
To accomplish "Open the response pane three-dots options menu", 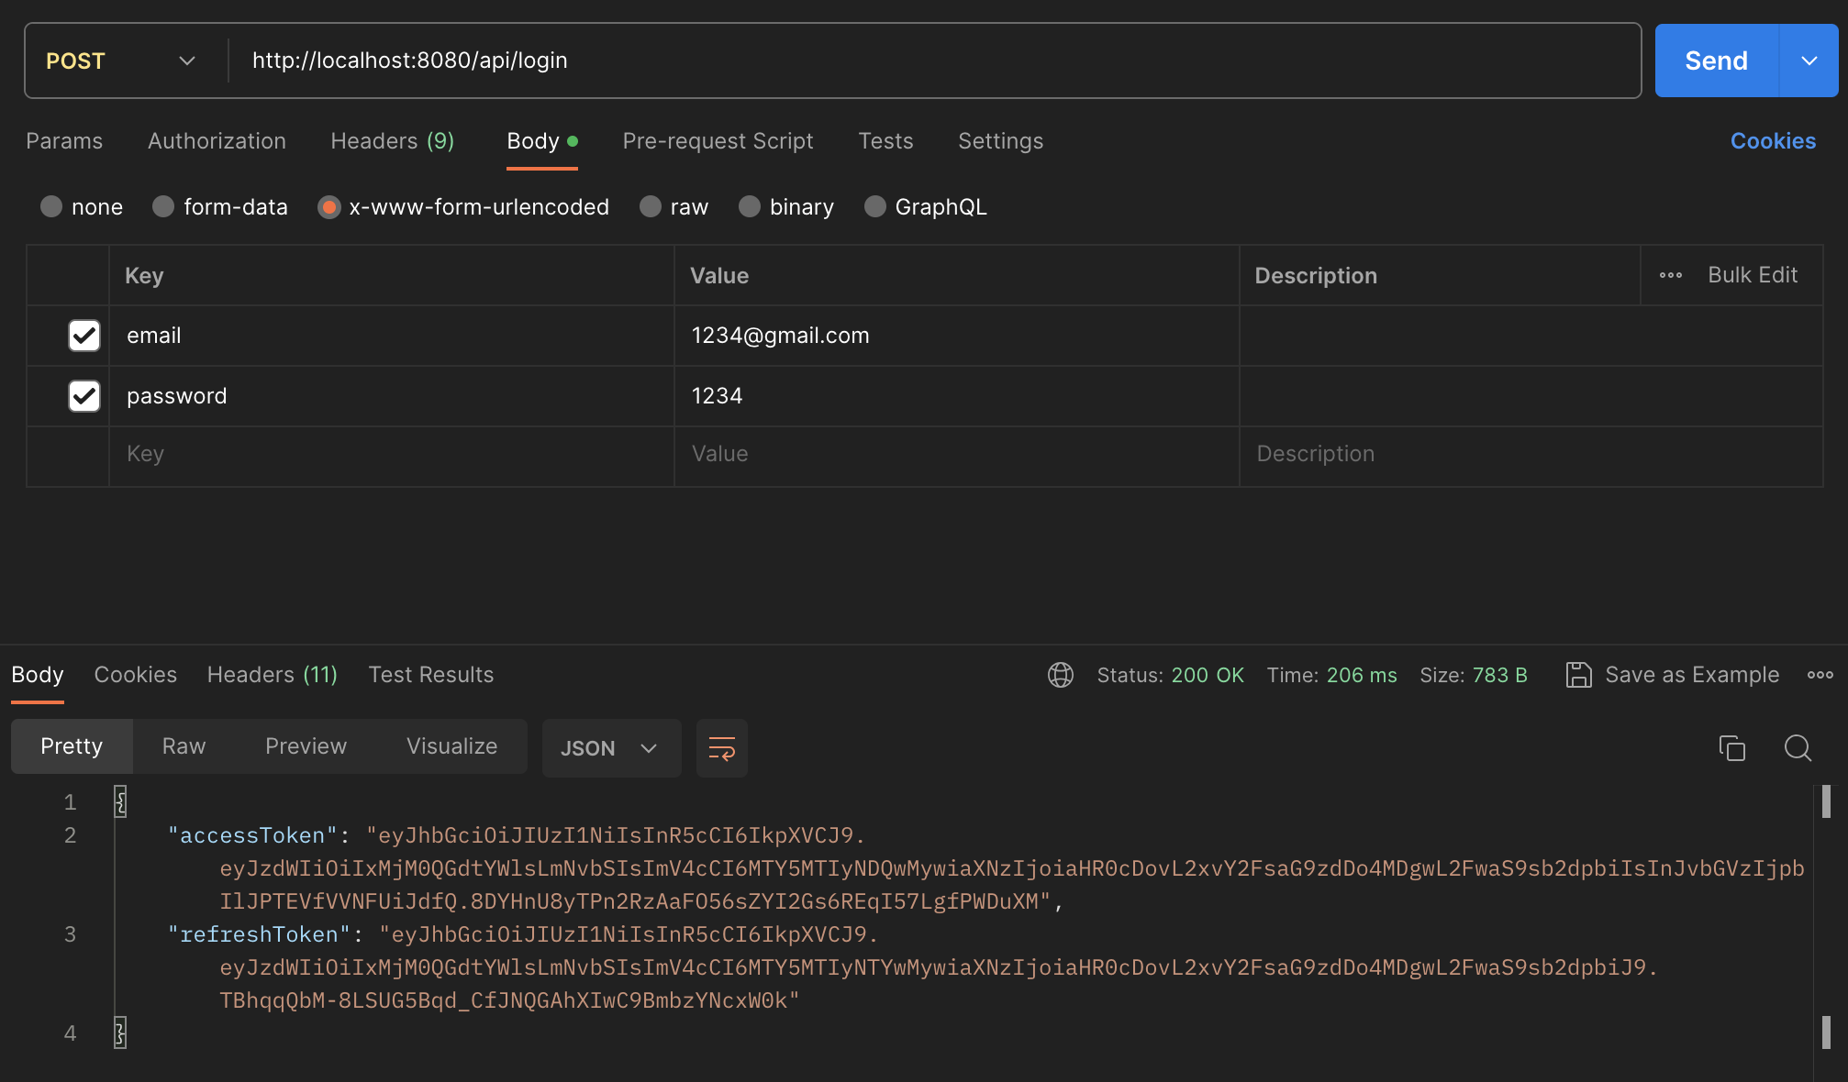I will tap(1820, 675).
